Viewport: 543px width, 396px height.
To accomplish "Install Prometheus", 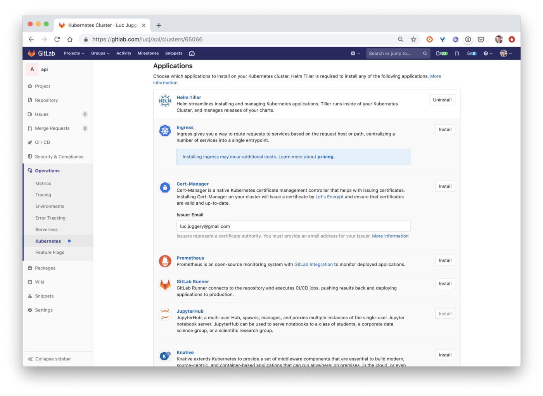I will [445, 260].
